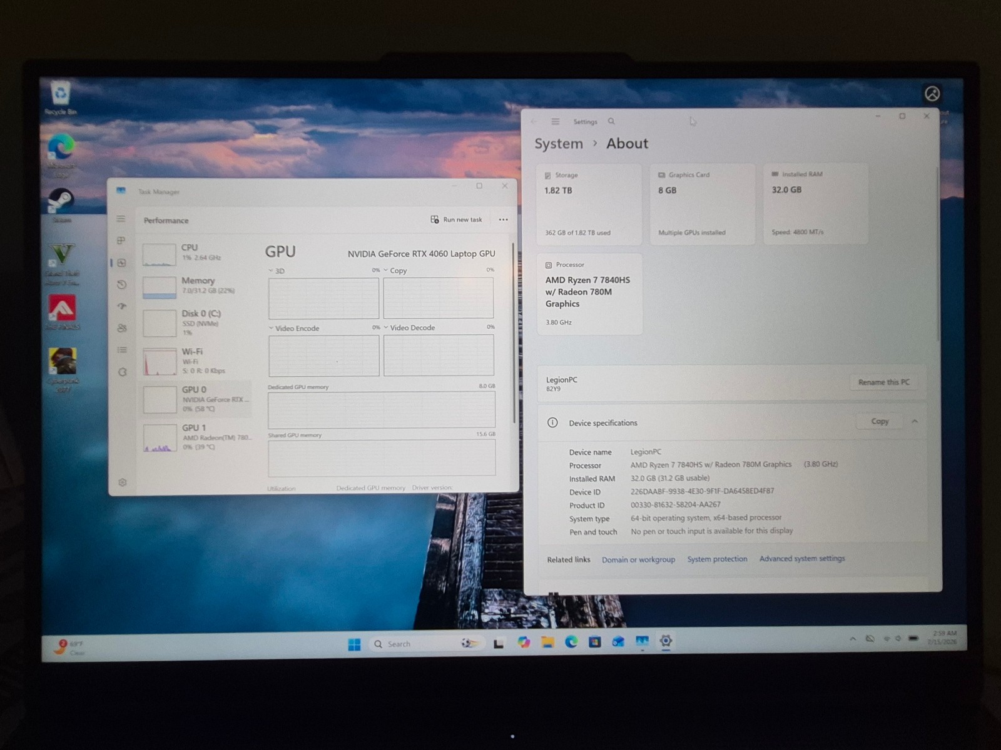The height and width of the screenshot is (750, 1001).
Task: Open Steam desktop shortcut
Action: pos(61,205)
